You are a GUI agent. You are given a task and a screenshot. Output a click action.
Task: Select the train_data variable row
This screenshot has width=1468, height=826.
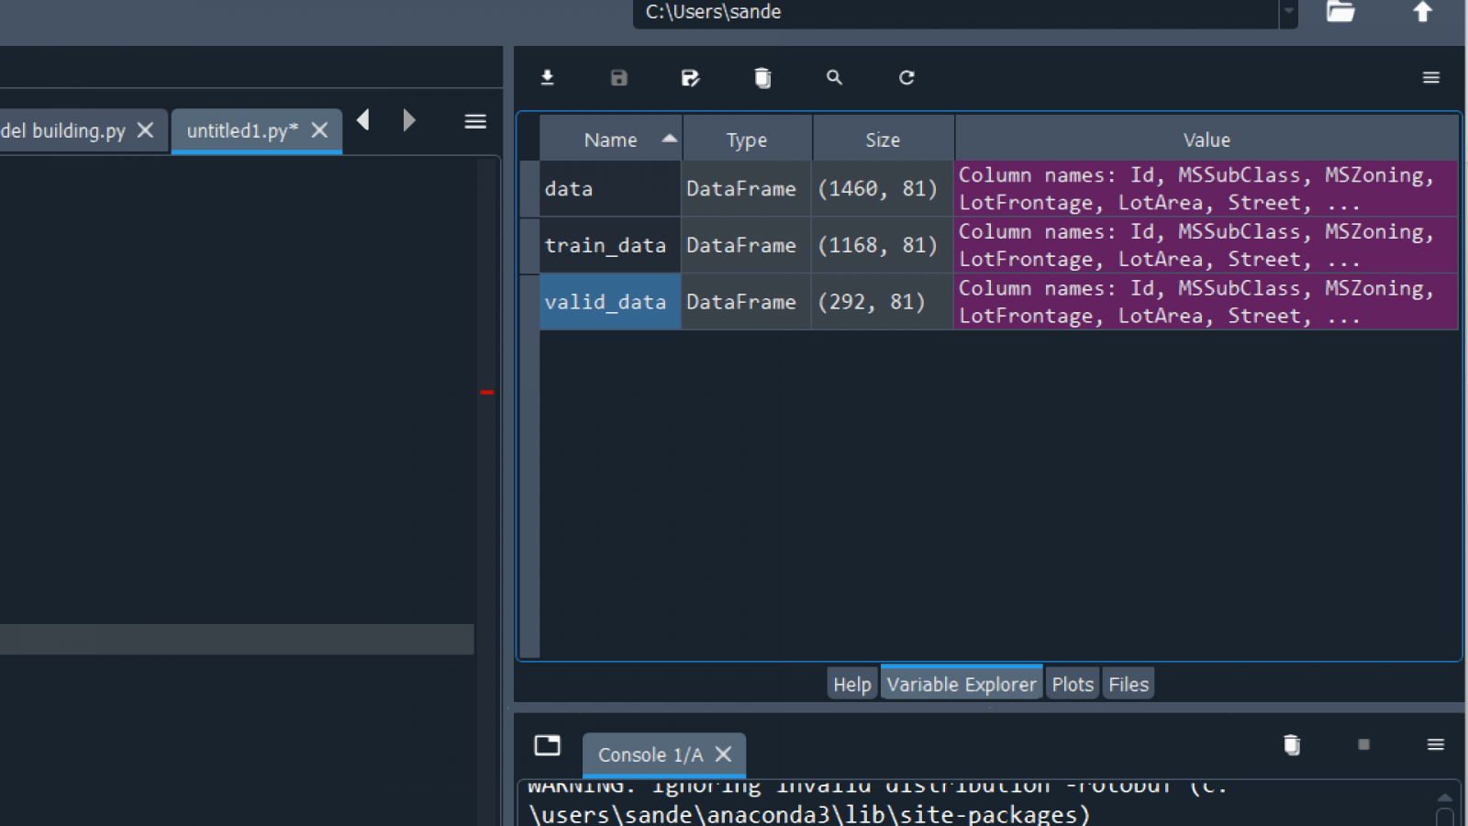click(606, 245)
